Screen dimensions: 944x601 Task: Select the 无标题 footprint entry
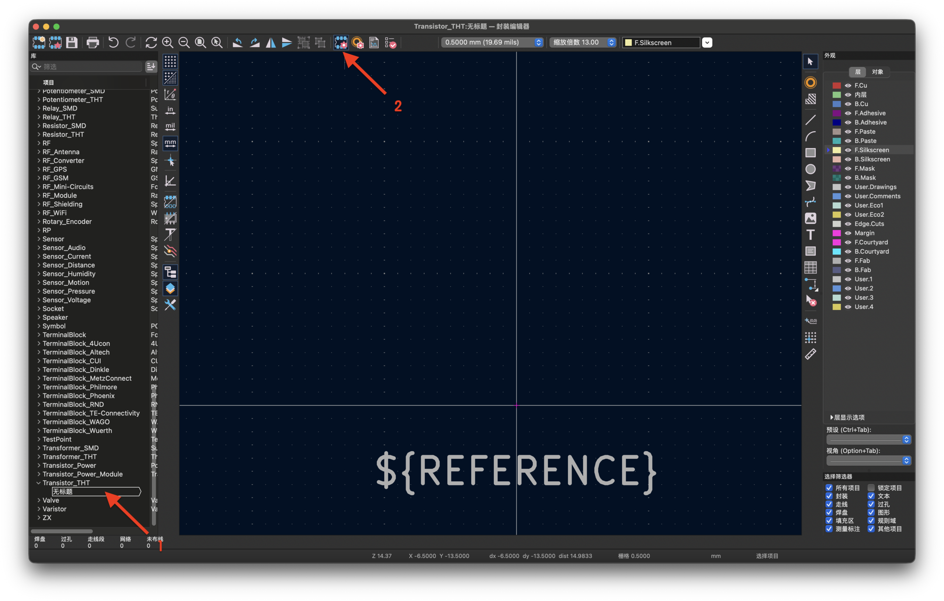point(63,491)
